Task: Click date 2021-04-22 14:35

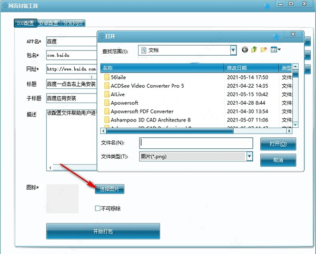Action: tap(248, 86)
